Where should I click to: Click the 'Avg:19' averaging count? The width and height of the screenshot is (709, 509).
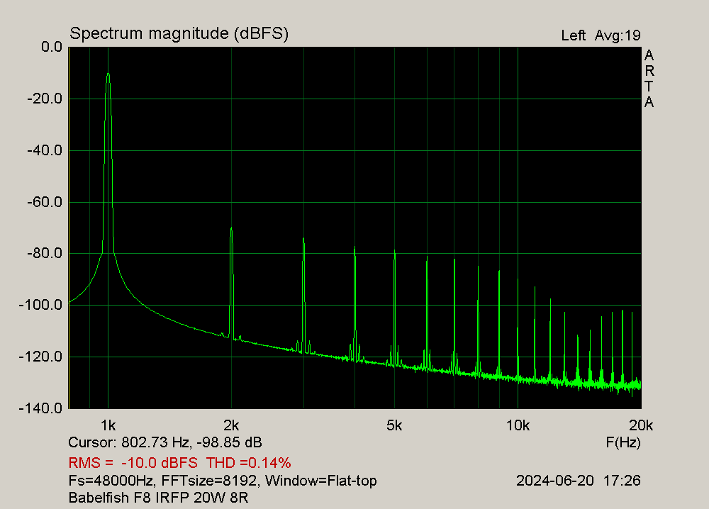pyautogui.click(x=618, y=35)
